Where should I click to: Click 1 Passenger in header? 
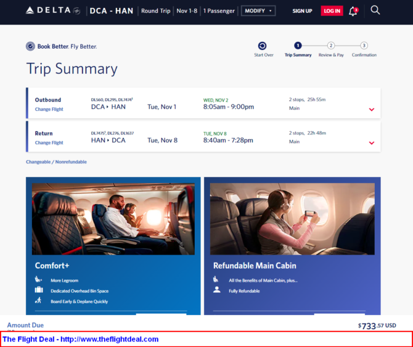[219, 11]
